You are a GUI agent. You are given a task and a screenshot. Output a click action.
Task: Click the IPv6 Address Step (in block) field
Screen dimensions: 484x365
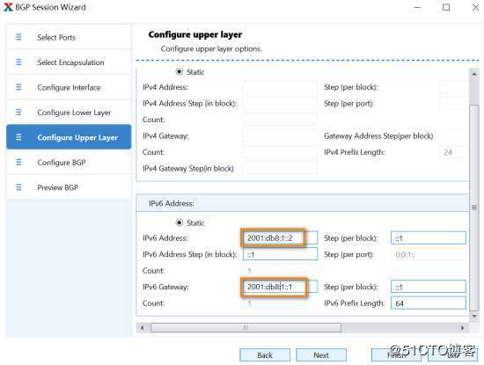[280, 254]
